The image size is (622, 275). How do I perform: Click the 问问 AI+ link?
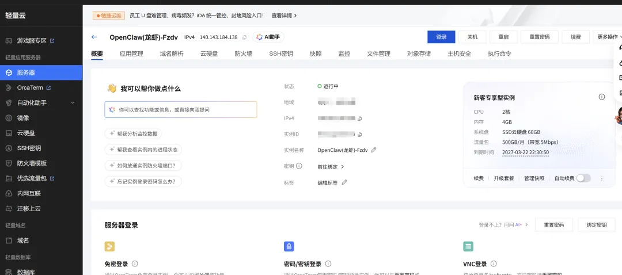pos(515,225)
